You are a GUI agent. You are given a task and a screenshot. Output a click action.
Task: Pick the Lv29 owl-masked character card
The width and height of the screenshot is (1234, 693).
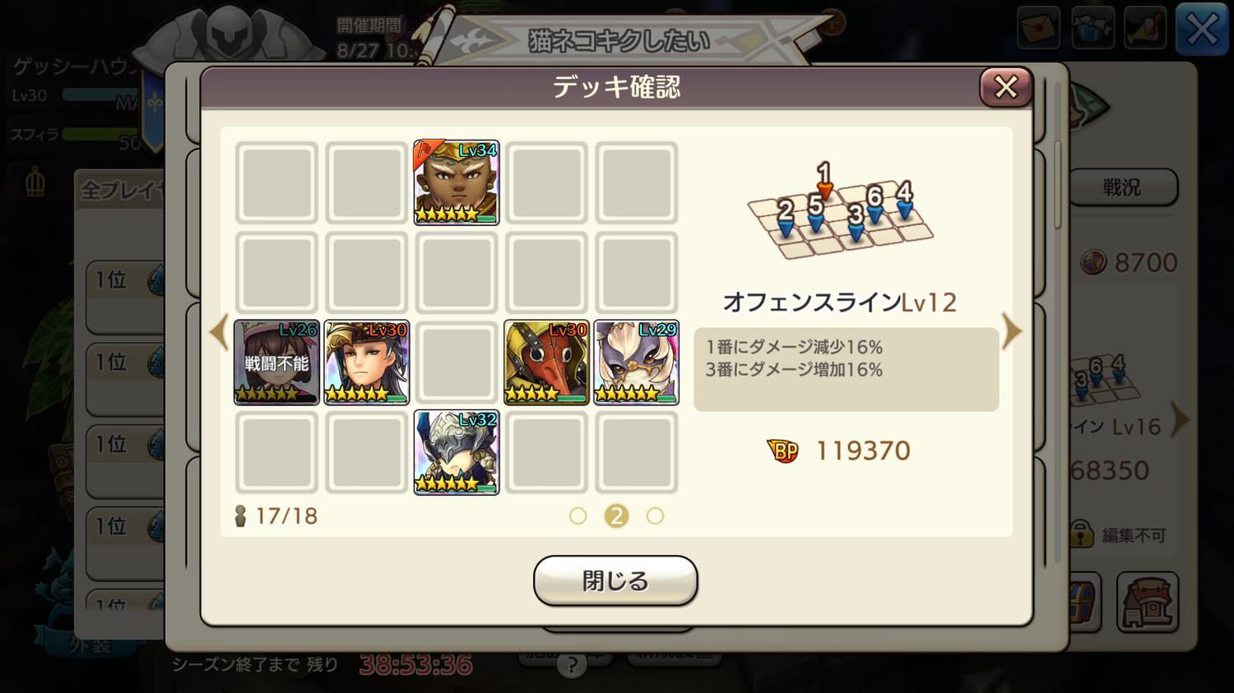[636, 363]
